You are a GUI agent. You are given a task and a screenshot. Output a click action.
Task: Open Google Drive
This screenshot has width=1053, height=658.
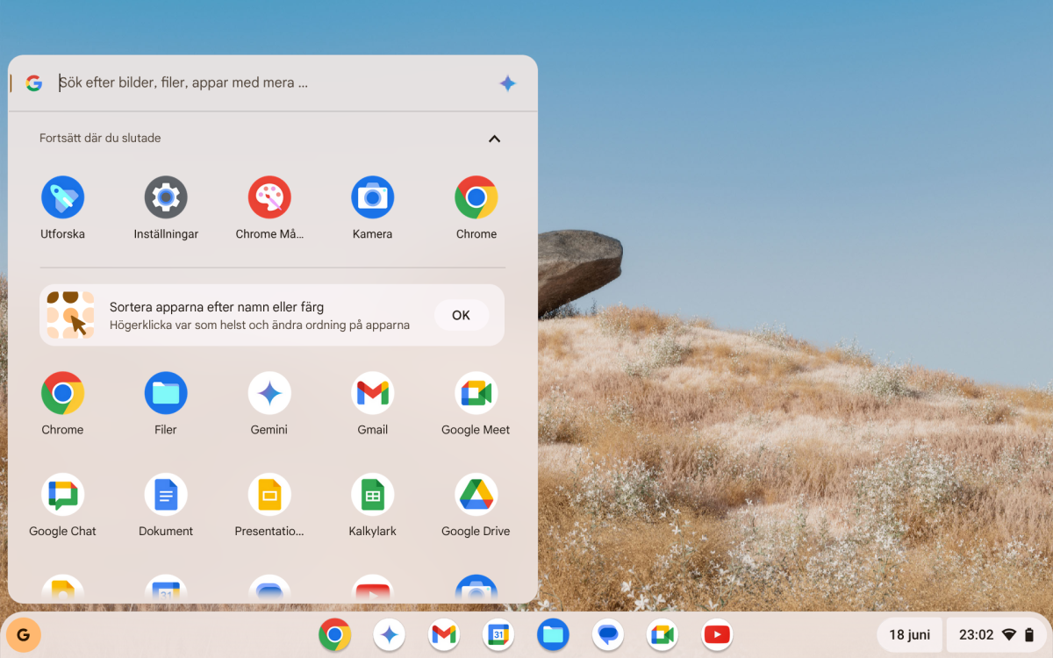pos(476,494)
